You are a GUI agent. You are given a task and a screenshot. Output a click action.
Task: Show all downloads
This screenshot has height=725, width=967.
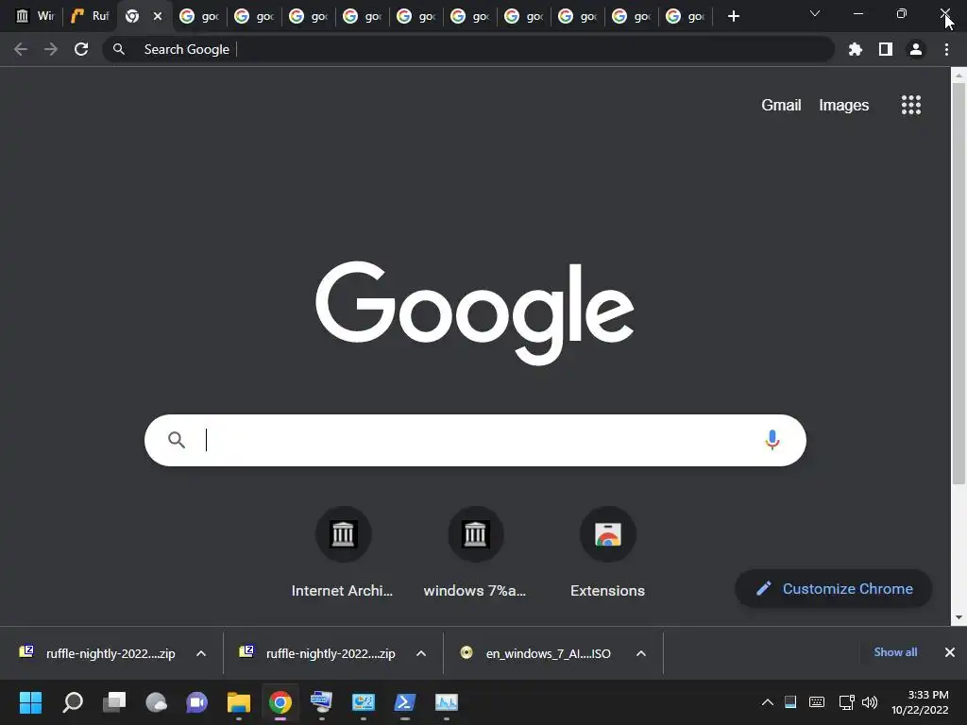point(895,652)
